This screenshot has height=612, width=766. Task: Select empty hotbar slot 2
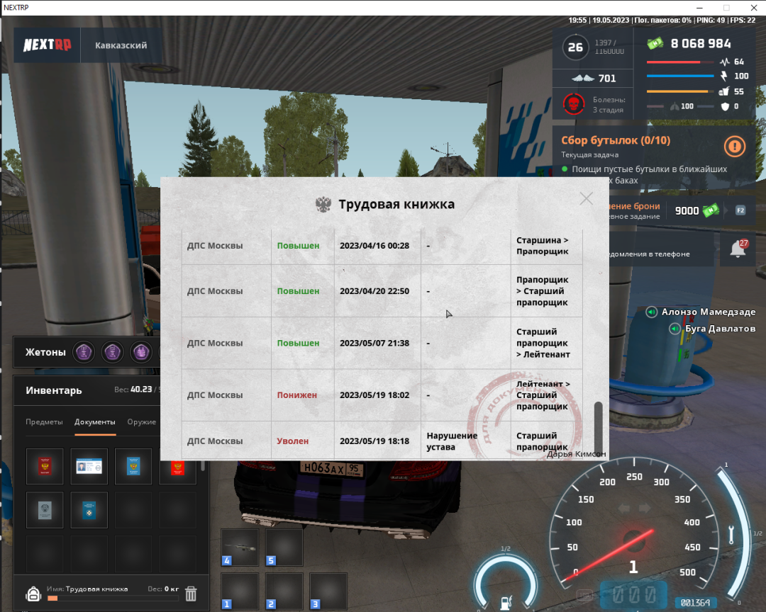(284, 591)
